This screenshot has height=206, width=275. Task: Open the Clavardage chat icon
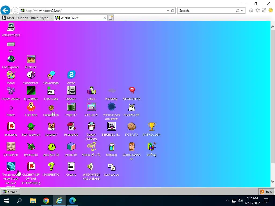(51, 75)
